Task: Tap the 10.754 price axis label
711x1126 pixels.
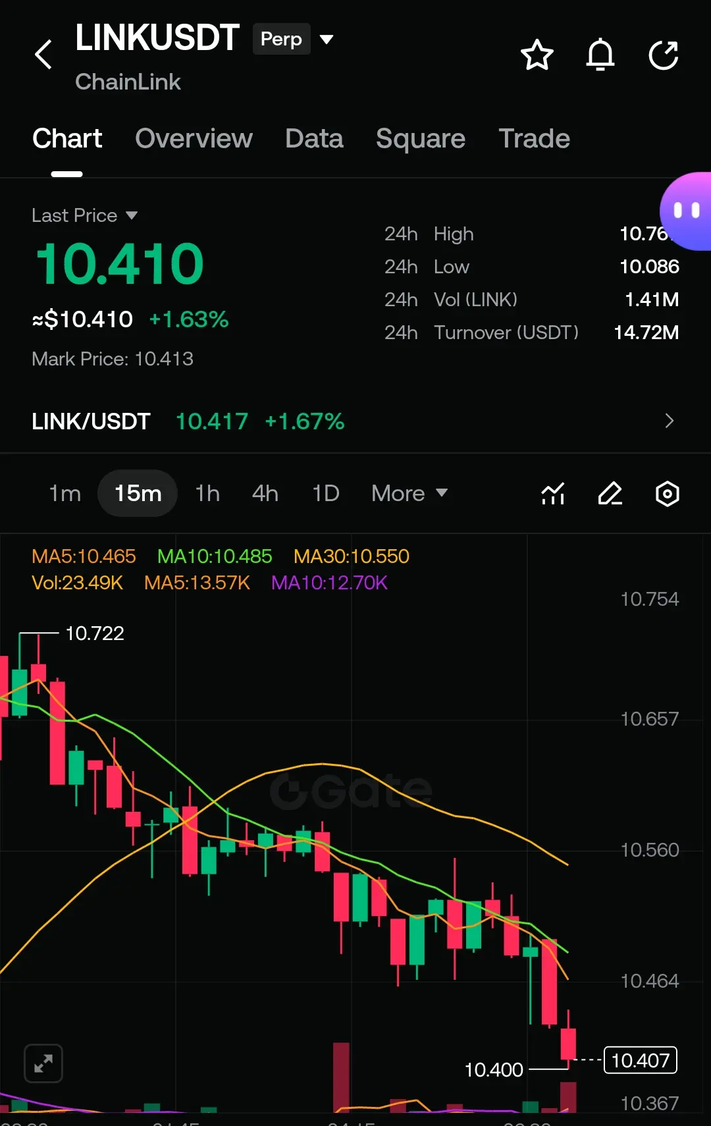Action: (x=650, y=599)
